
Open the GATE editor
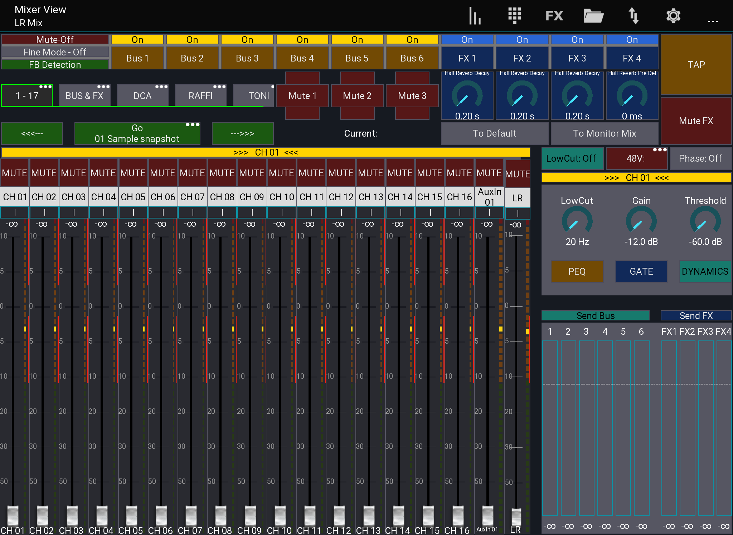(x=641, y=271)
